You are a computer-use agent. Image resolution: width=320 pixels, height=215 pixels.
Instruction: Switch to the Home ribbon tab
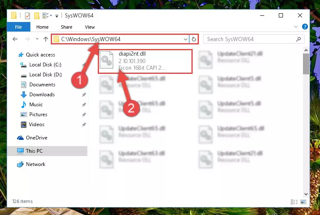click(x=42, y=27)
